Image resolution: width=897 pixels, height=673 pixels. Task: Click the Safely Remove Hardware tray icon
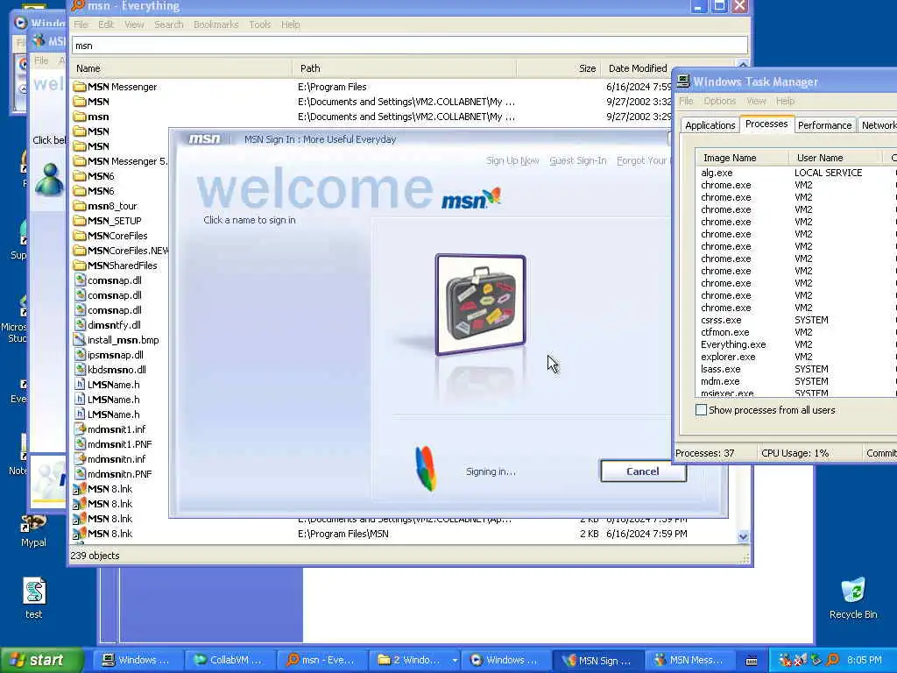click(816, 661)
